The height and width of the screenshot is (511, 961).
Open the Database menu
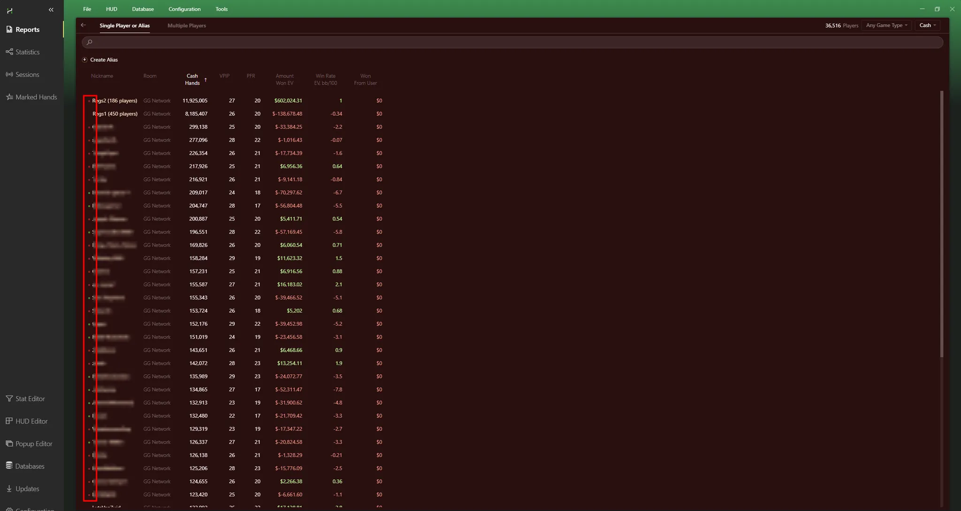(143, 9)
